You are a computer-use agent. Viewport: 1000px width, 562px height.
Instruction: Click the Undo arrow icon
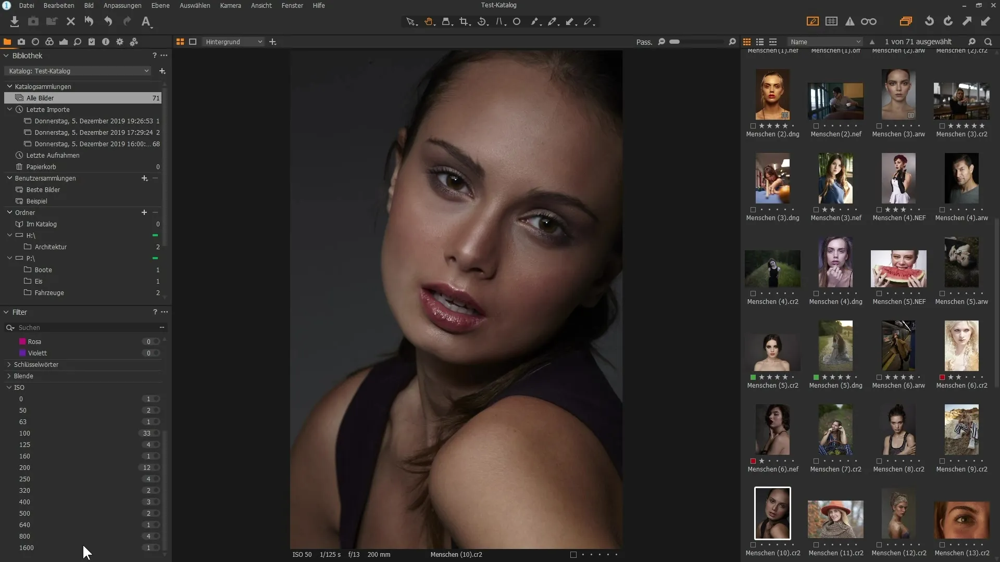108,21
